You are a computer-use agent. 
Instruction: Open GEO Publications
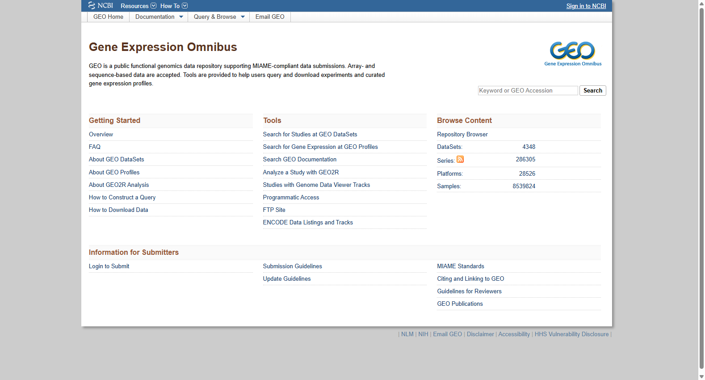pos(460,304)
